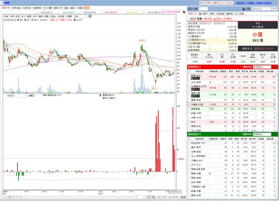Tick checkbox for 摩根大通 row
279x201 pixels.
tap(189, 94)
